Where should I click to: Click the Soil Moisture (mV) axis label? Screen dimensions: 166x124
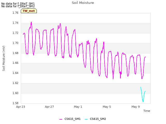[x=4, y=58]
